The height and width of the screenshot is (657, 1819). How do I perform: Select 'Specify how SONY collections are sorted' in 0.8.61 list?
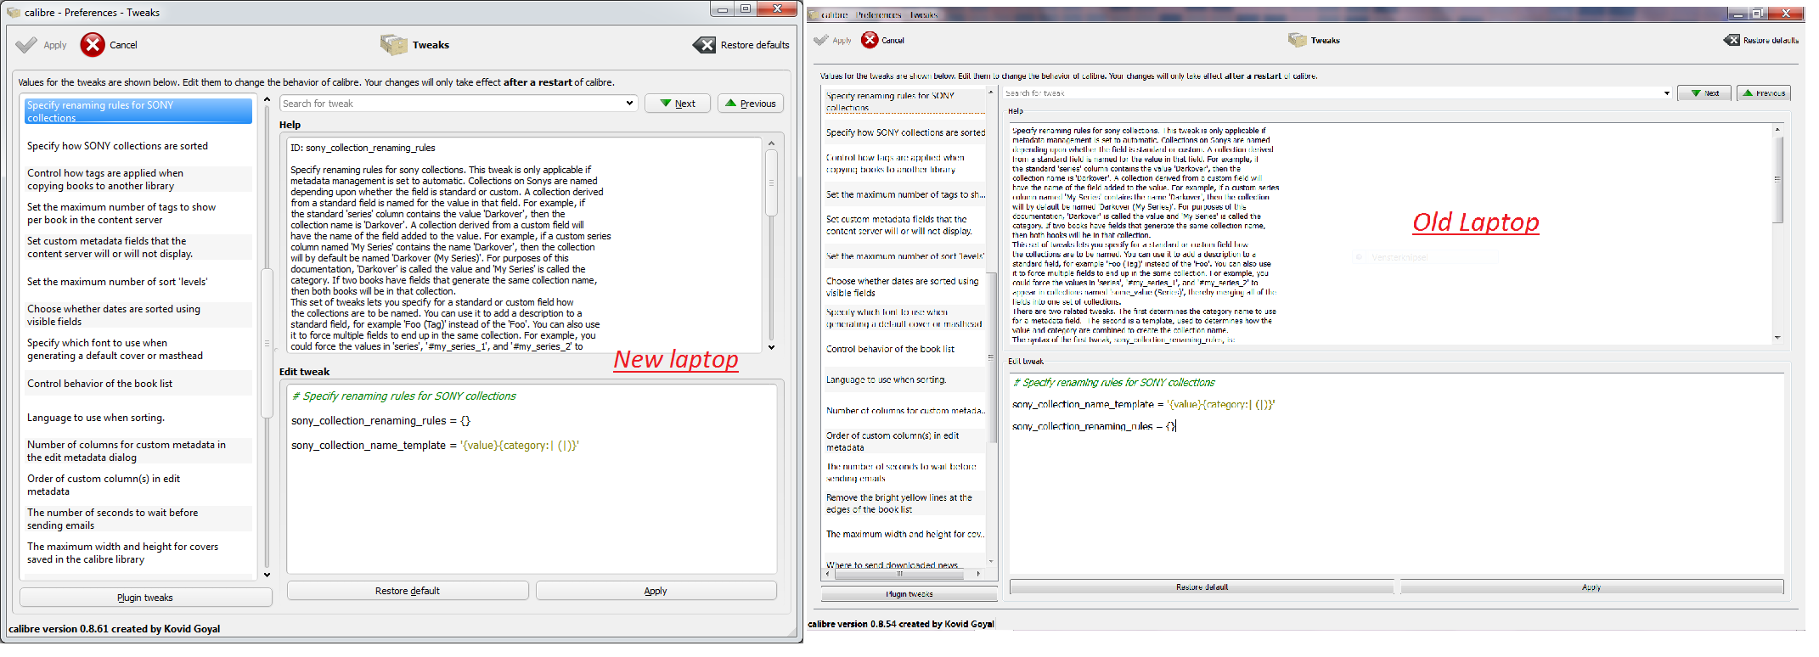pyautogui.click(x=138, y=146)
